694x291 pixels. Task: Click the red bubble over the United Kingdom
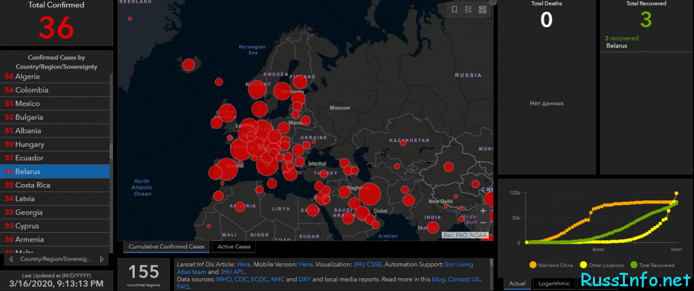click(x=226, y=113)
